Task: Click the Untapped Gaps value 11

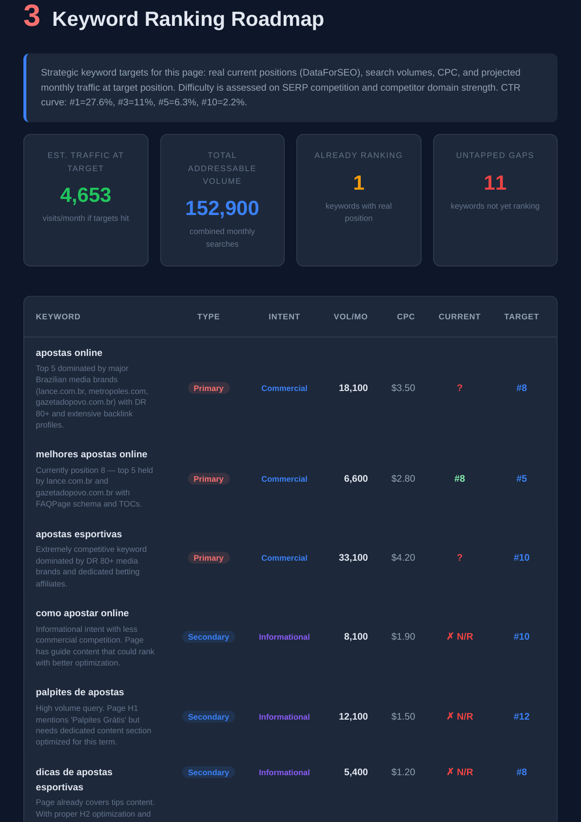Action: tap(495, 183)
